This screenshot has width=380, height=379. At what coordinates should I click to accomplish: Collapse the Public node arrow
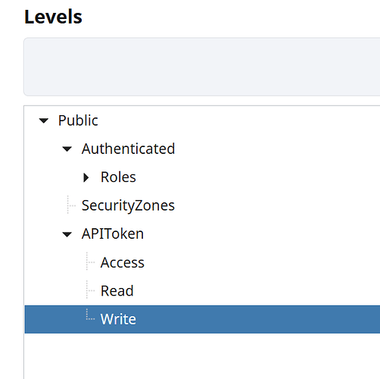(x=43, y=121)
